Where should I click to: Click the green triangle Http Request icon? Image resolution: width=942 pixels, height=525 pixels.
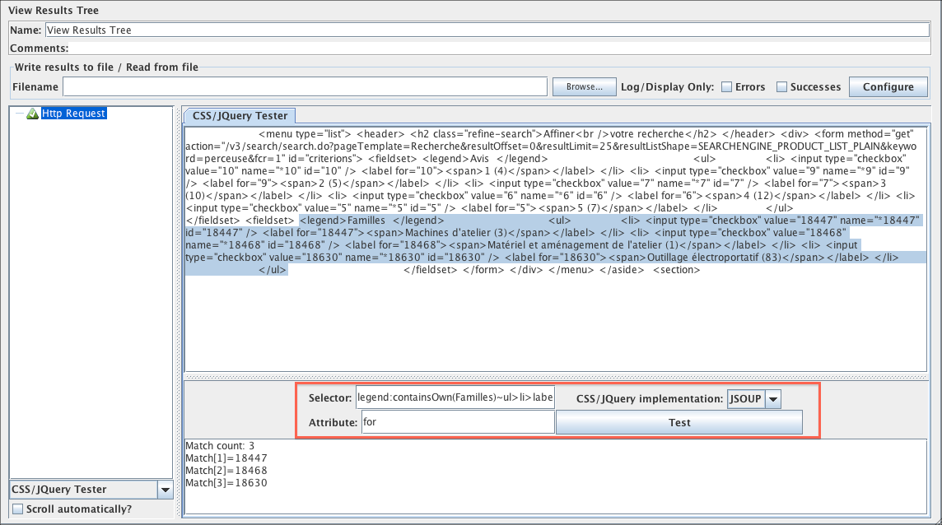[x=33, y=114]
